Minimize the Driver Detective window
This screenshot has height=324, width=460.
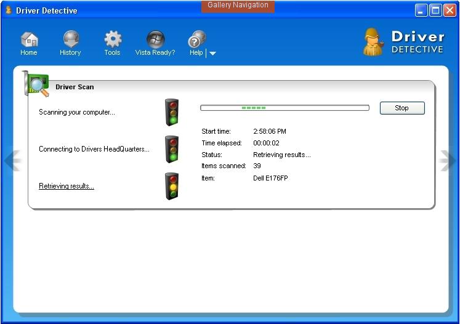[x=421, y=10]
